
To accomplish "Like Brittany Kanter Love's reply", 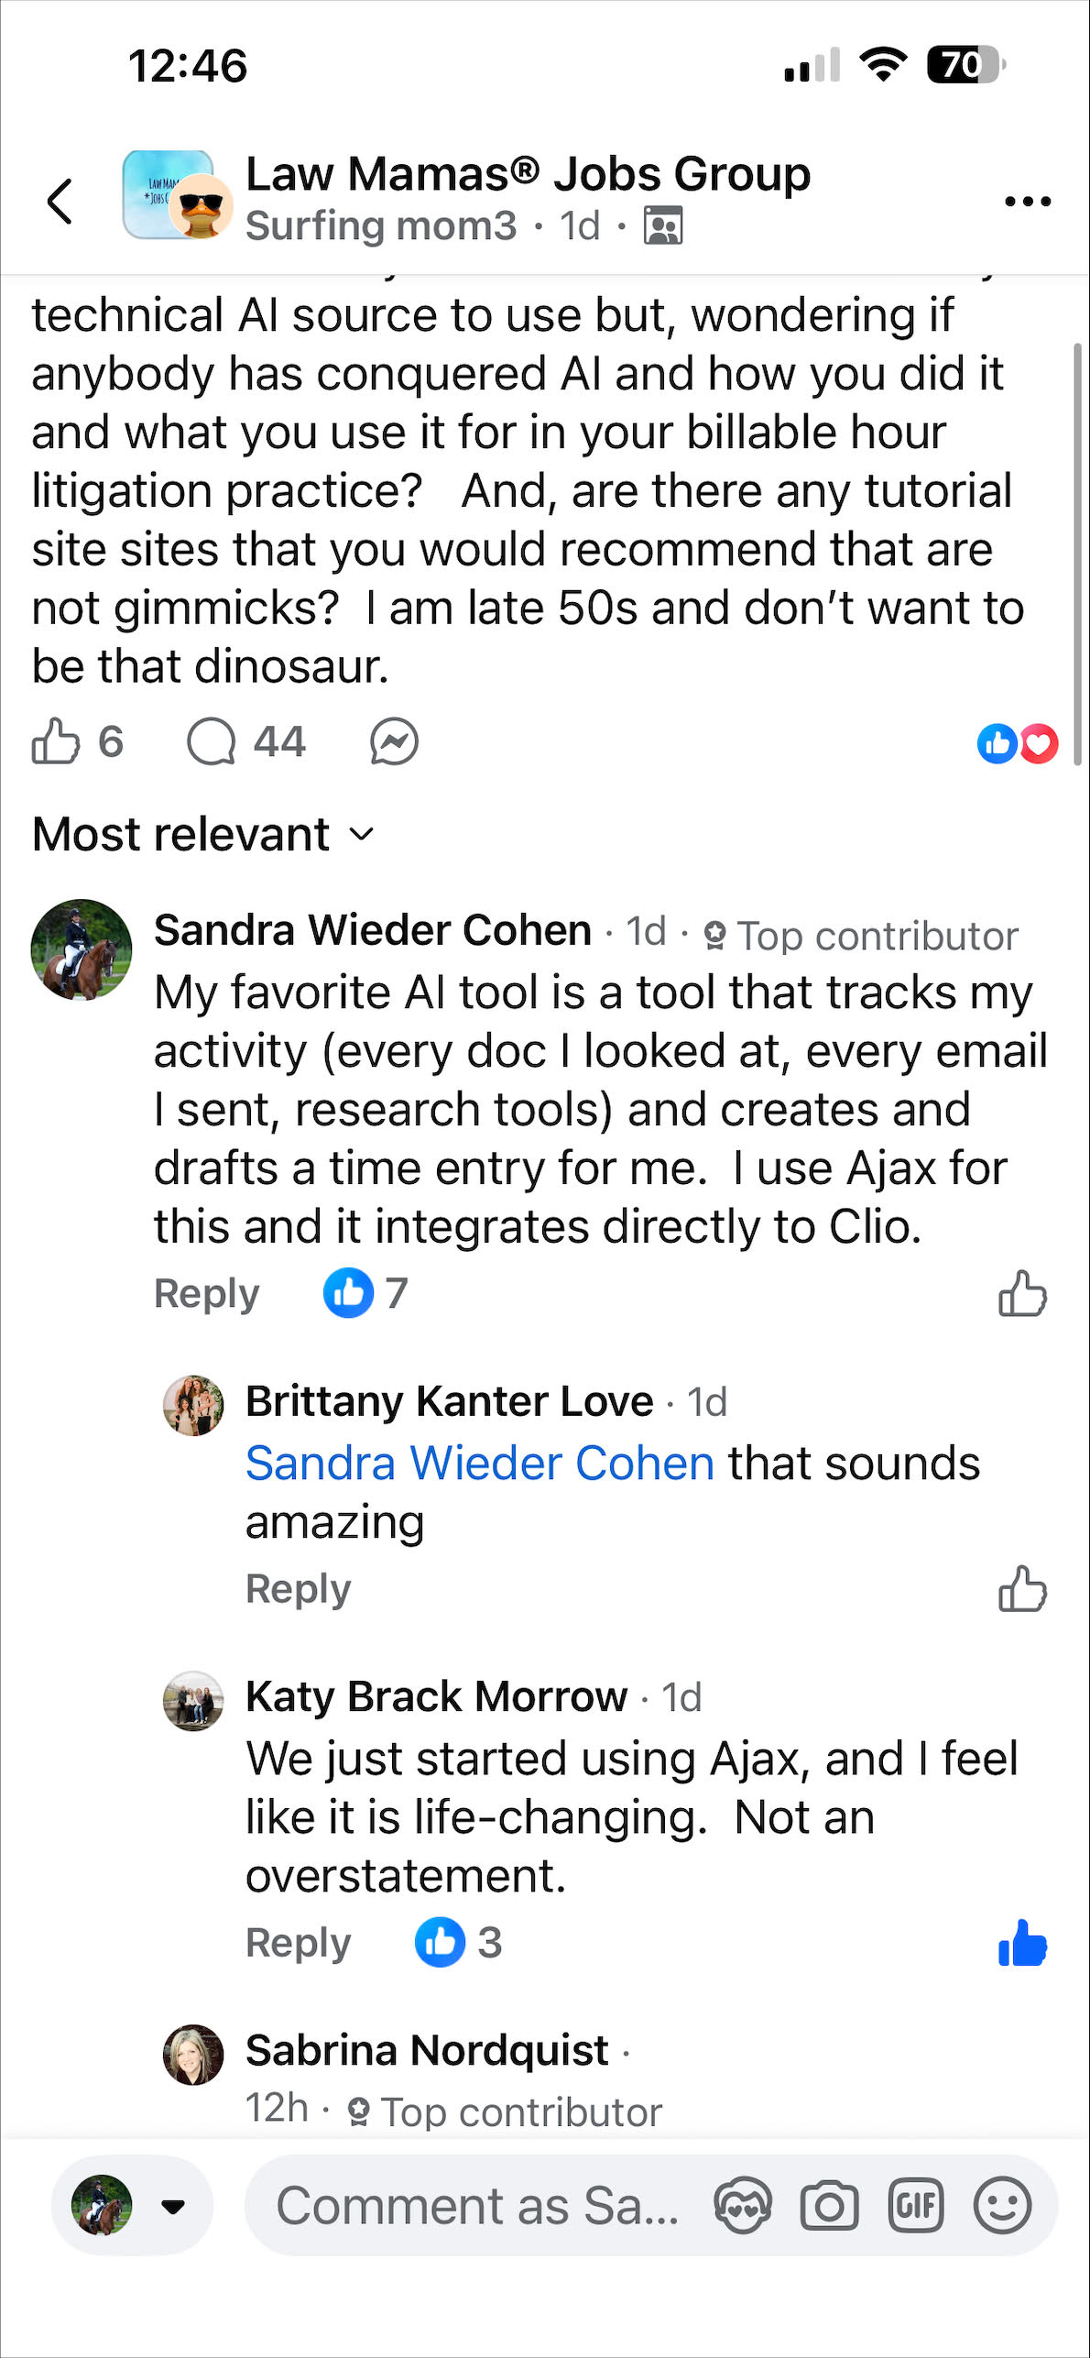I will pyautogui.click(x=1022, y=1588).
